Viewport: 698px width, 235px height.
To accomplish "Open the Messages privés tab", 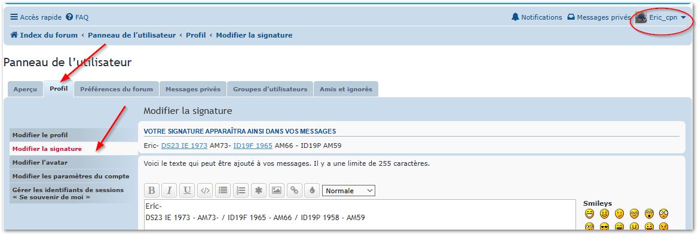I will pos(193,89).
